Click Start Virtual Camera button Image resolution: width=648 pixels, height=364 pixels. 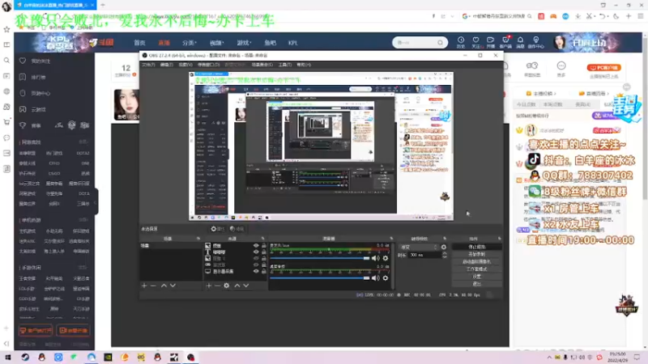click(x=476, y=261)
